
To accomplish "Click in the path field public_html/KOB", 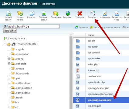I will click(34, 27).
